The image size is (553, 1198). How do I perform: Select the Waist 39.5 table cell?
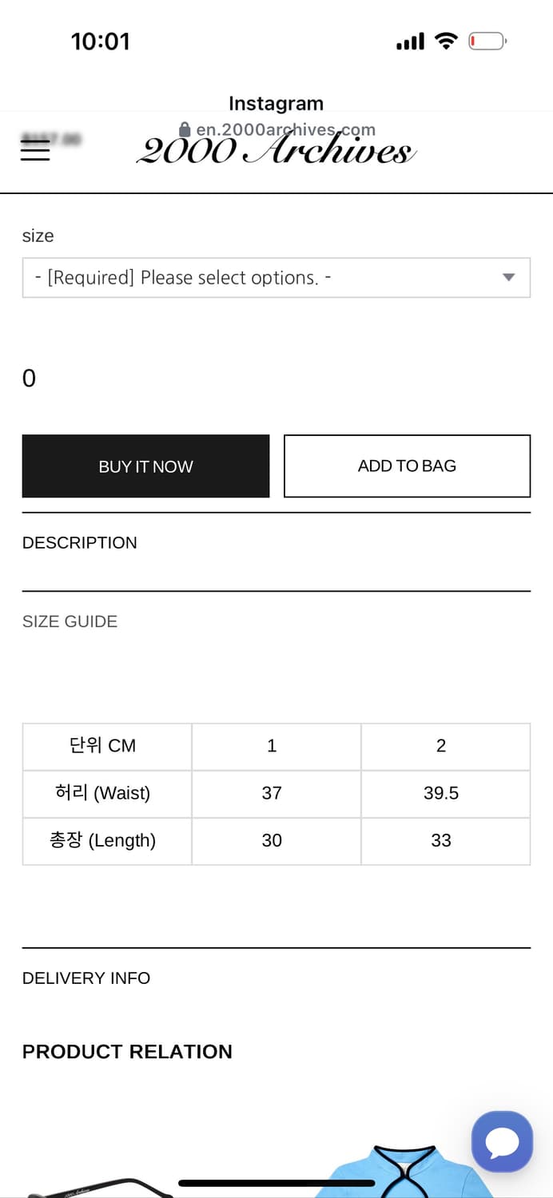pos(441,793)
